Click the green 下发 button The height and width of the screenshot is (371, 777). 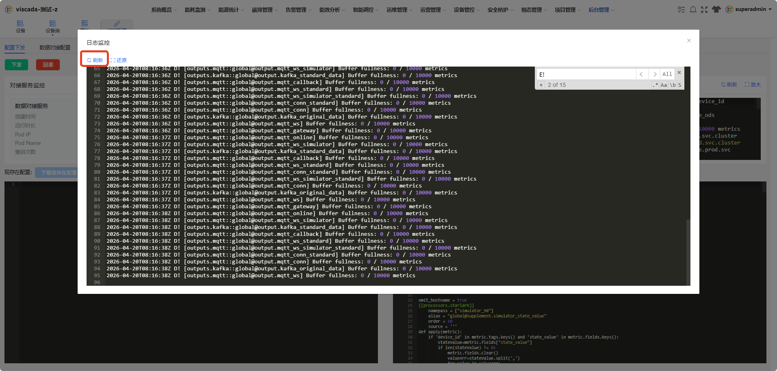pyautogui.click(x=16, y=65)
